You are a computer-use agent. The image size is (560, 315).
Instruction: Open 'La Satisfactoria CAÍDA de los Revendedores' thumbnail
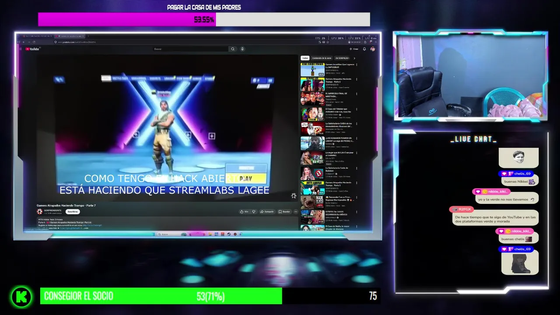pyautogui.click(x=312, y=129)
